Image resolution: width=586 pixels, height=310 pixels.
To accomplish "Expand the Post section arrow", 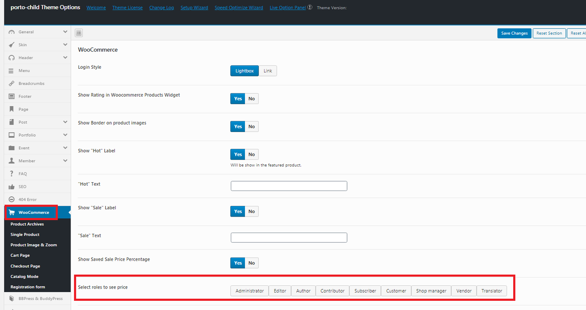I will tap(65, 122).
